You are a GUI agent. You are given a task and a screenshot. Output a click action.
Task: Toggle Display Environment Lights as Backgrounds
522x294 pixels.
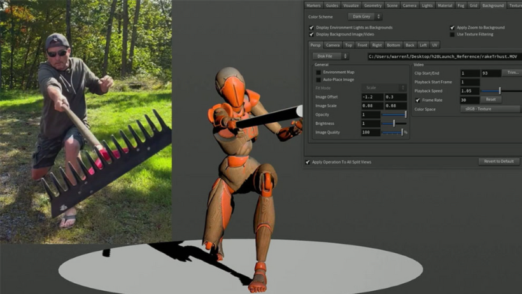(311, 27)
